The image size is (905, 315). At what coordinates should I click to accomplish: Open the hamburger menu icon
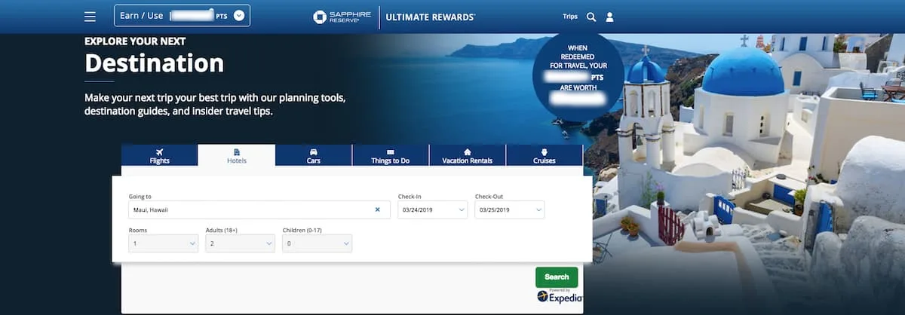[90, 17]
